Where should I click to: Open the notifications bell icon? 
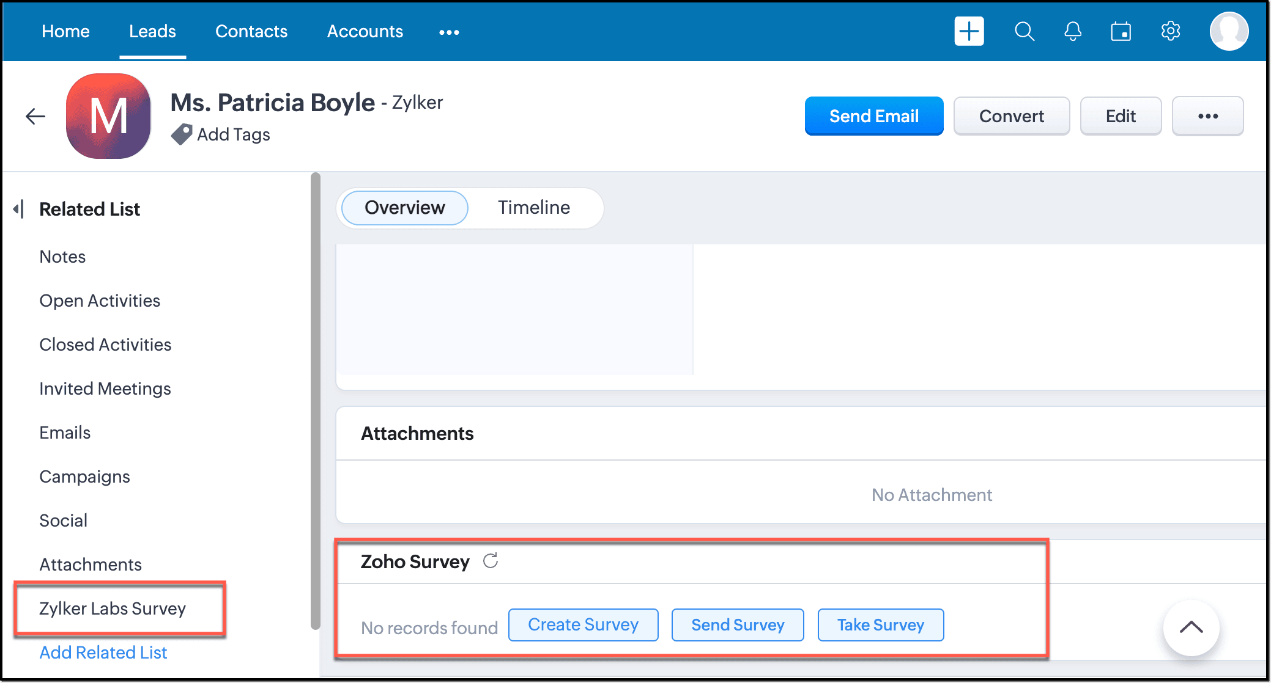[x=1073, y=31]
